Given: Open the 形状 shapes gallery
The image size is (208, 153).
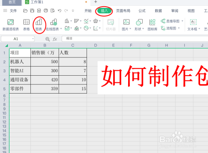Looking at the screenshot, I should coord(139,25).
